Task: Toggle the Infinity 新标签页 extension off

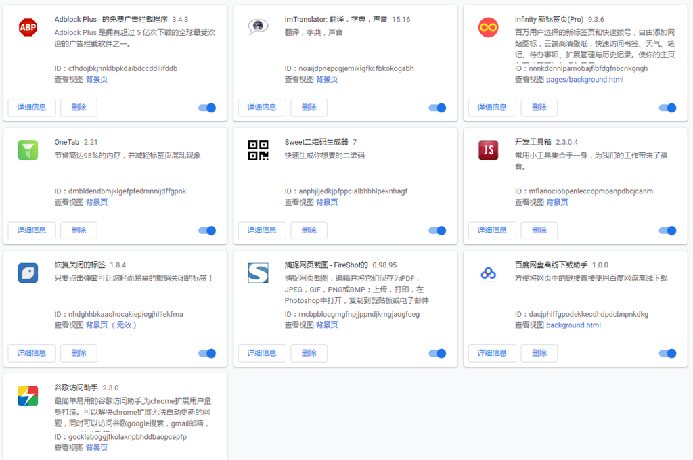Action: tap(668, 108)
